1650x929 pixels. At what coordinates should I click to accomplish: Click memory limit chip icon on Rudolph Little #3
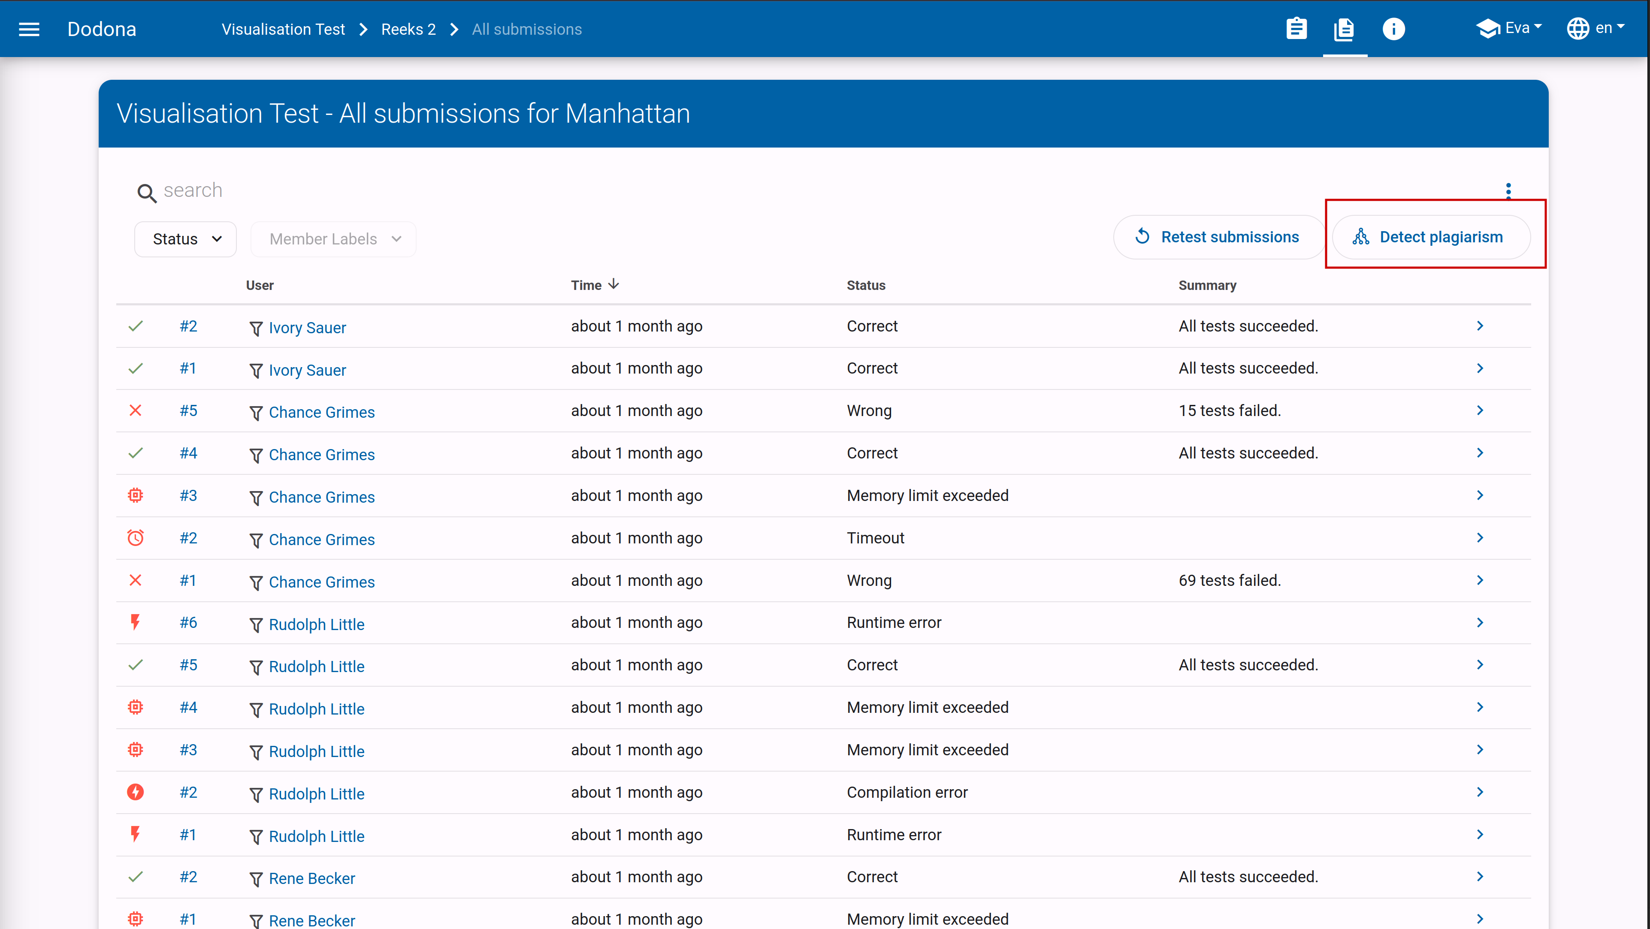tap(135, 749)
